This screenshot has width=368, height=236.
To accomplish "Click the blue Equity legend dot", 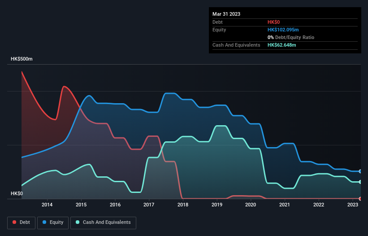I will (x=44, y=222).
